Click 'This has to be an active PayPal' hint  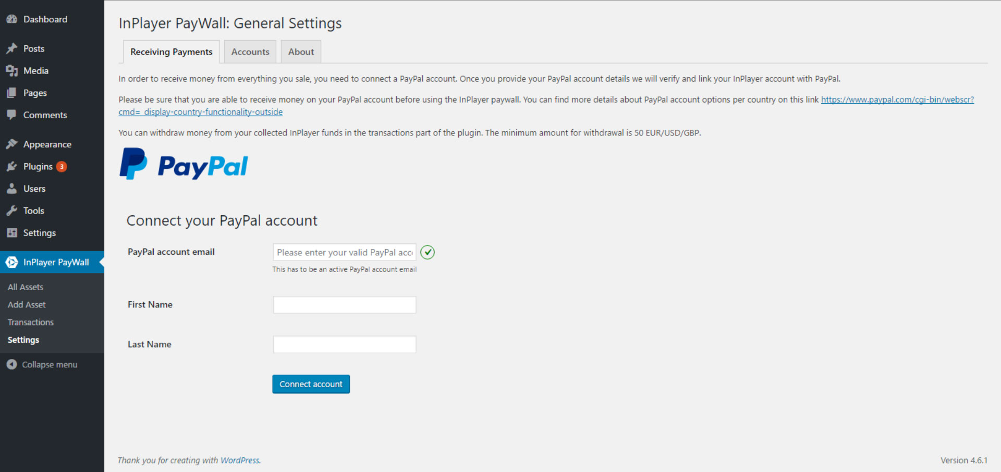(345, 269)
